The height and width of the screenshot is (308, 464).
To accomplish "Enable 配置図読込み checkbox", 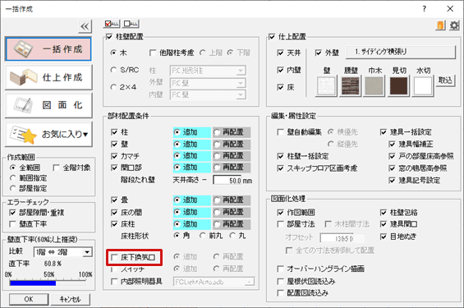I will tap(281, 293).
